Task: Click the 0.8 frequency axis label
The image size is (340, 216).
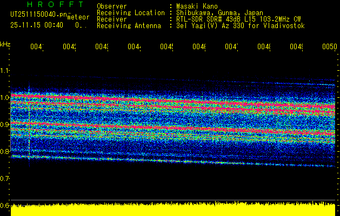Action: pyautogui.click(x=5, y=151)
